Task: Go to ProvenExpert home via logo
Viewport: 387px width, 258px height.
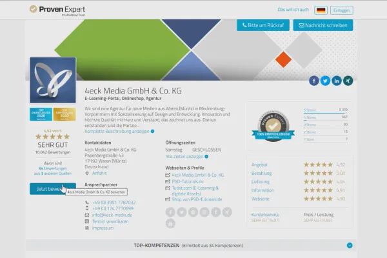Action: pos(57,10)
